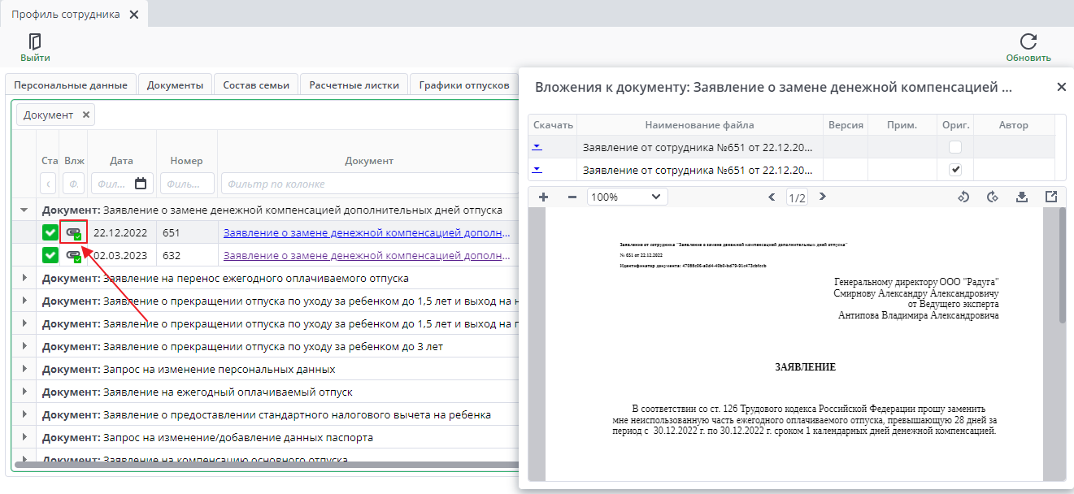Viewport: 1074px width, 494px height.
Task: Open document link dated 02.03.2023
Action: click(367, 255)
